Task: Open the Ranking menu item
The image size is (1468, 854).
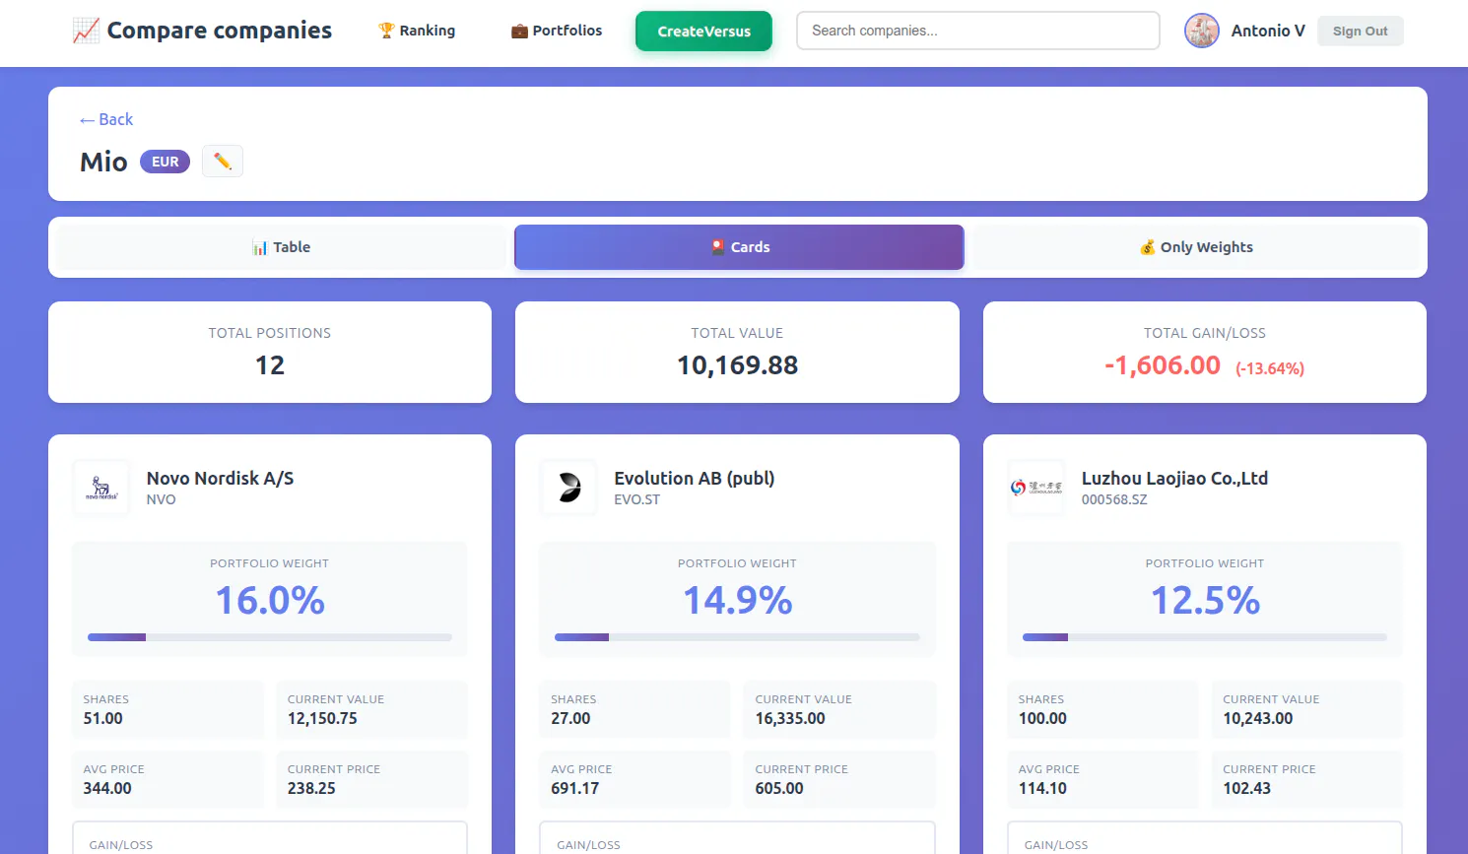Action: tap(417, 31)
